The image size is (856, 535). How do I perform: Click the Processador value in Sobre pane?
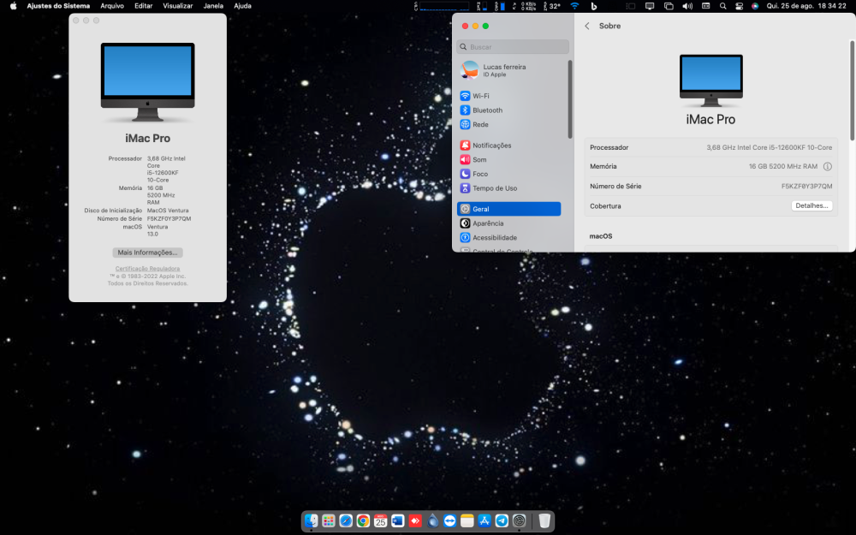click(770, 147)
